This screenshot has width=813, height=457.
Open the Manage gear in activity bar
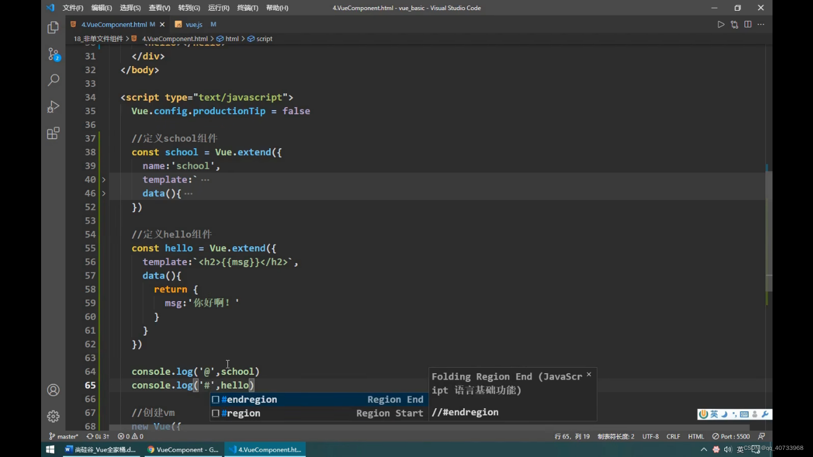(53, 416)
